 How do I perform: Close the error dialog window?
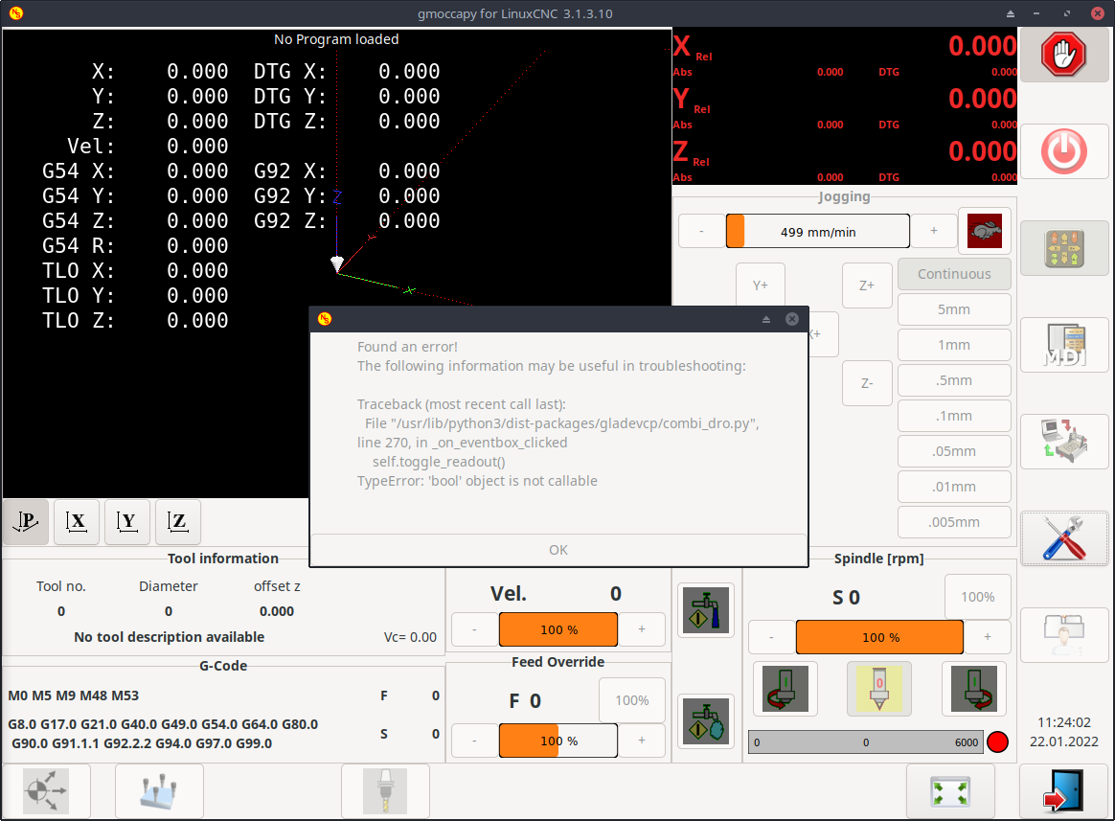(791, 319)
